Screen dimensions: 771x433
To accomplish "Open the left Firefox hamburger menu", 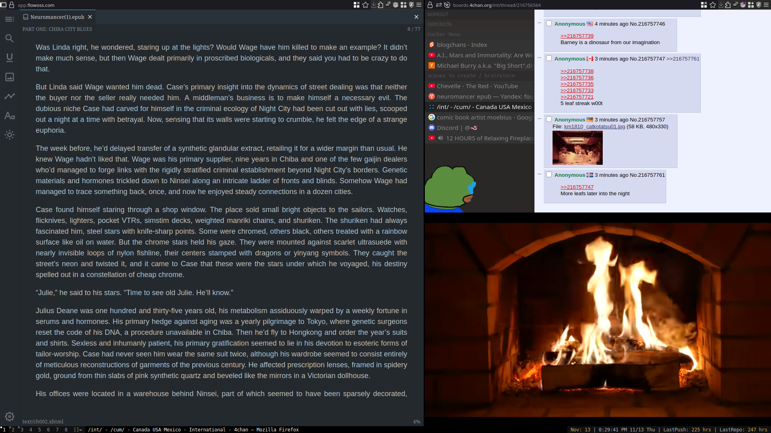I will tap(419, 5).
